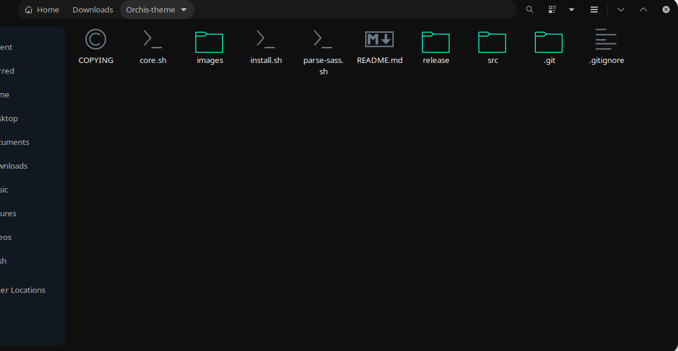This screenshot has height=351, width=678.
Task: Click the core.sh file name label
Action: pos(153,61)
